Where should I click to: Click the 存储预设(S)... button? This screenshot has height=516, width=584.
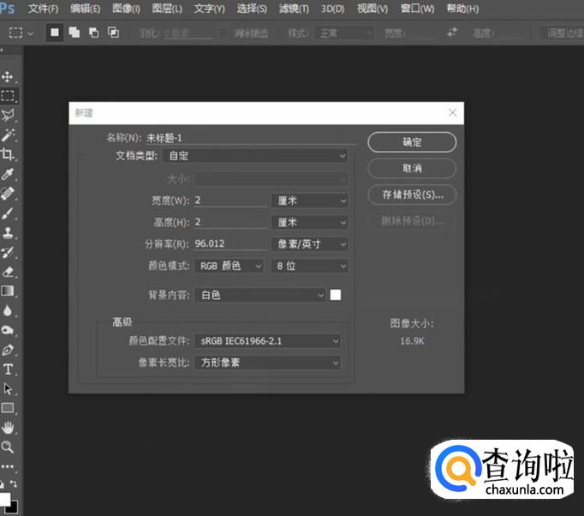[x=412, y=195]
